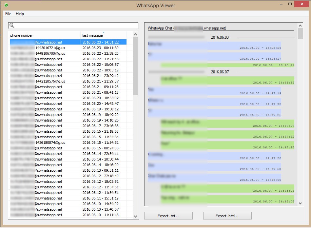The width and height of the screenshot is (311, 228).
Task: Select chat dated 2016.06.21 - 09:11:28
Action: pyautogui.click(x=68, y=86)
